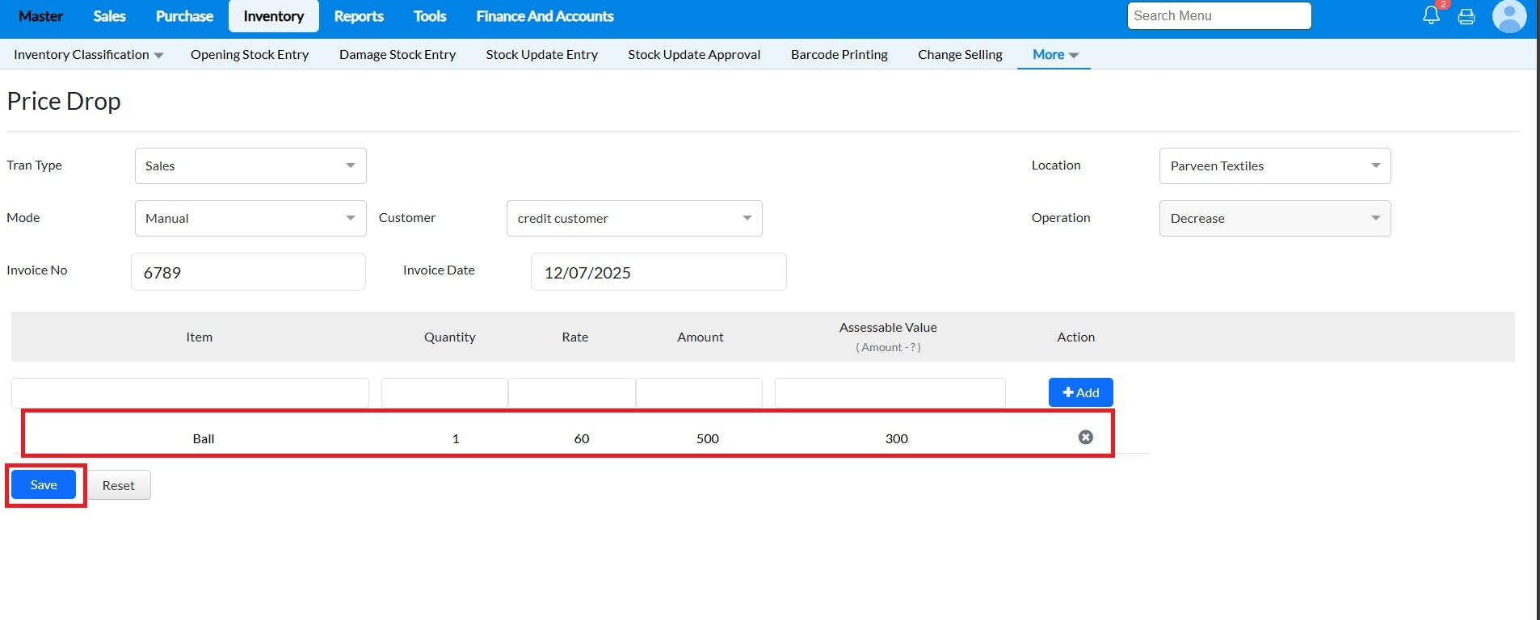This screenshot has width=1540, height=620.
Task: Focus the Search Menu field
Action: coord(1218,16)
